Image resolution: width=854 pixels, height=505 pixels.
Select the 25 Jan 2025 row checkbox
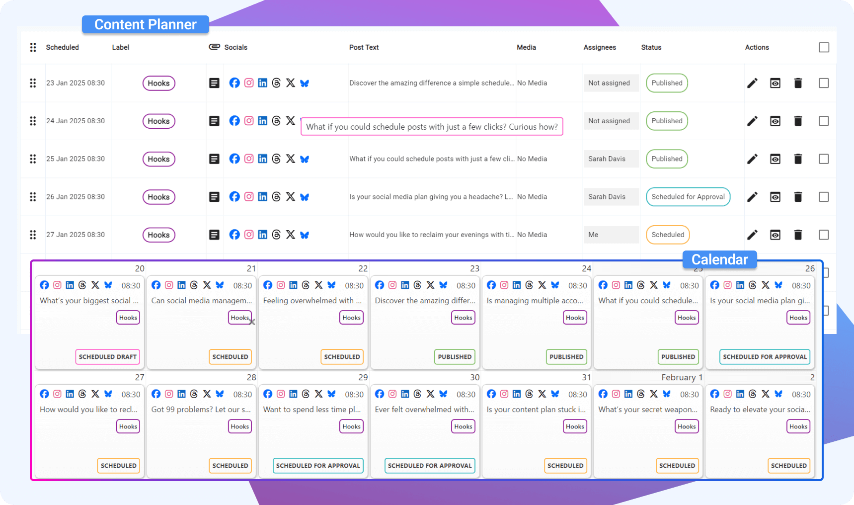(x=824, y=159)
